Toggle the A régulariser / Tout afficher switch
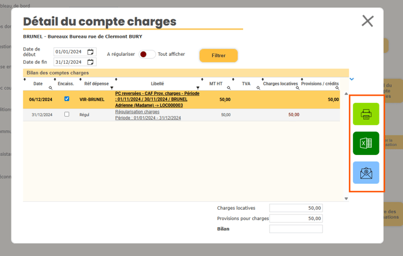This screenshot has height=256, width=403. 146,55
